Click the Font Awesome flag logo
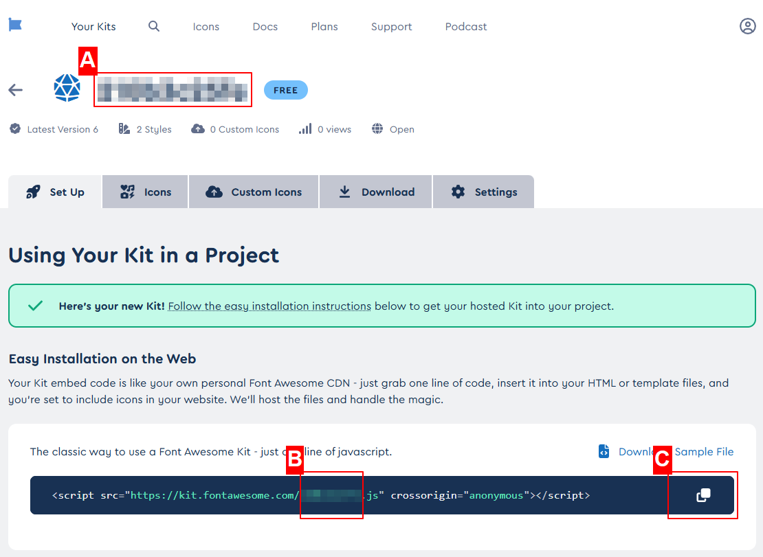The width and height of the screenshot is (763, 557). [15, 25]
